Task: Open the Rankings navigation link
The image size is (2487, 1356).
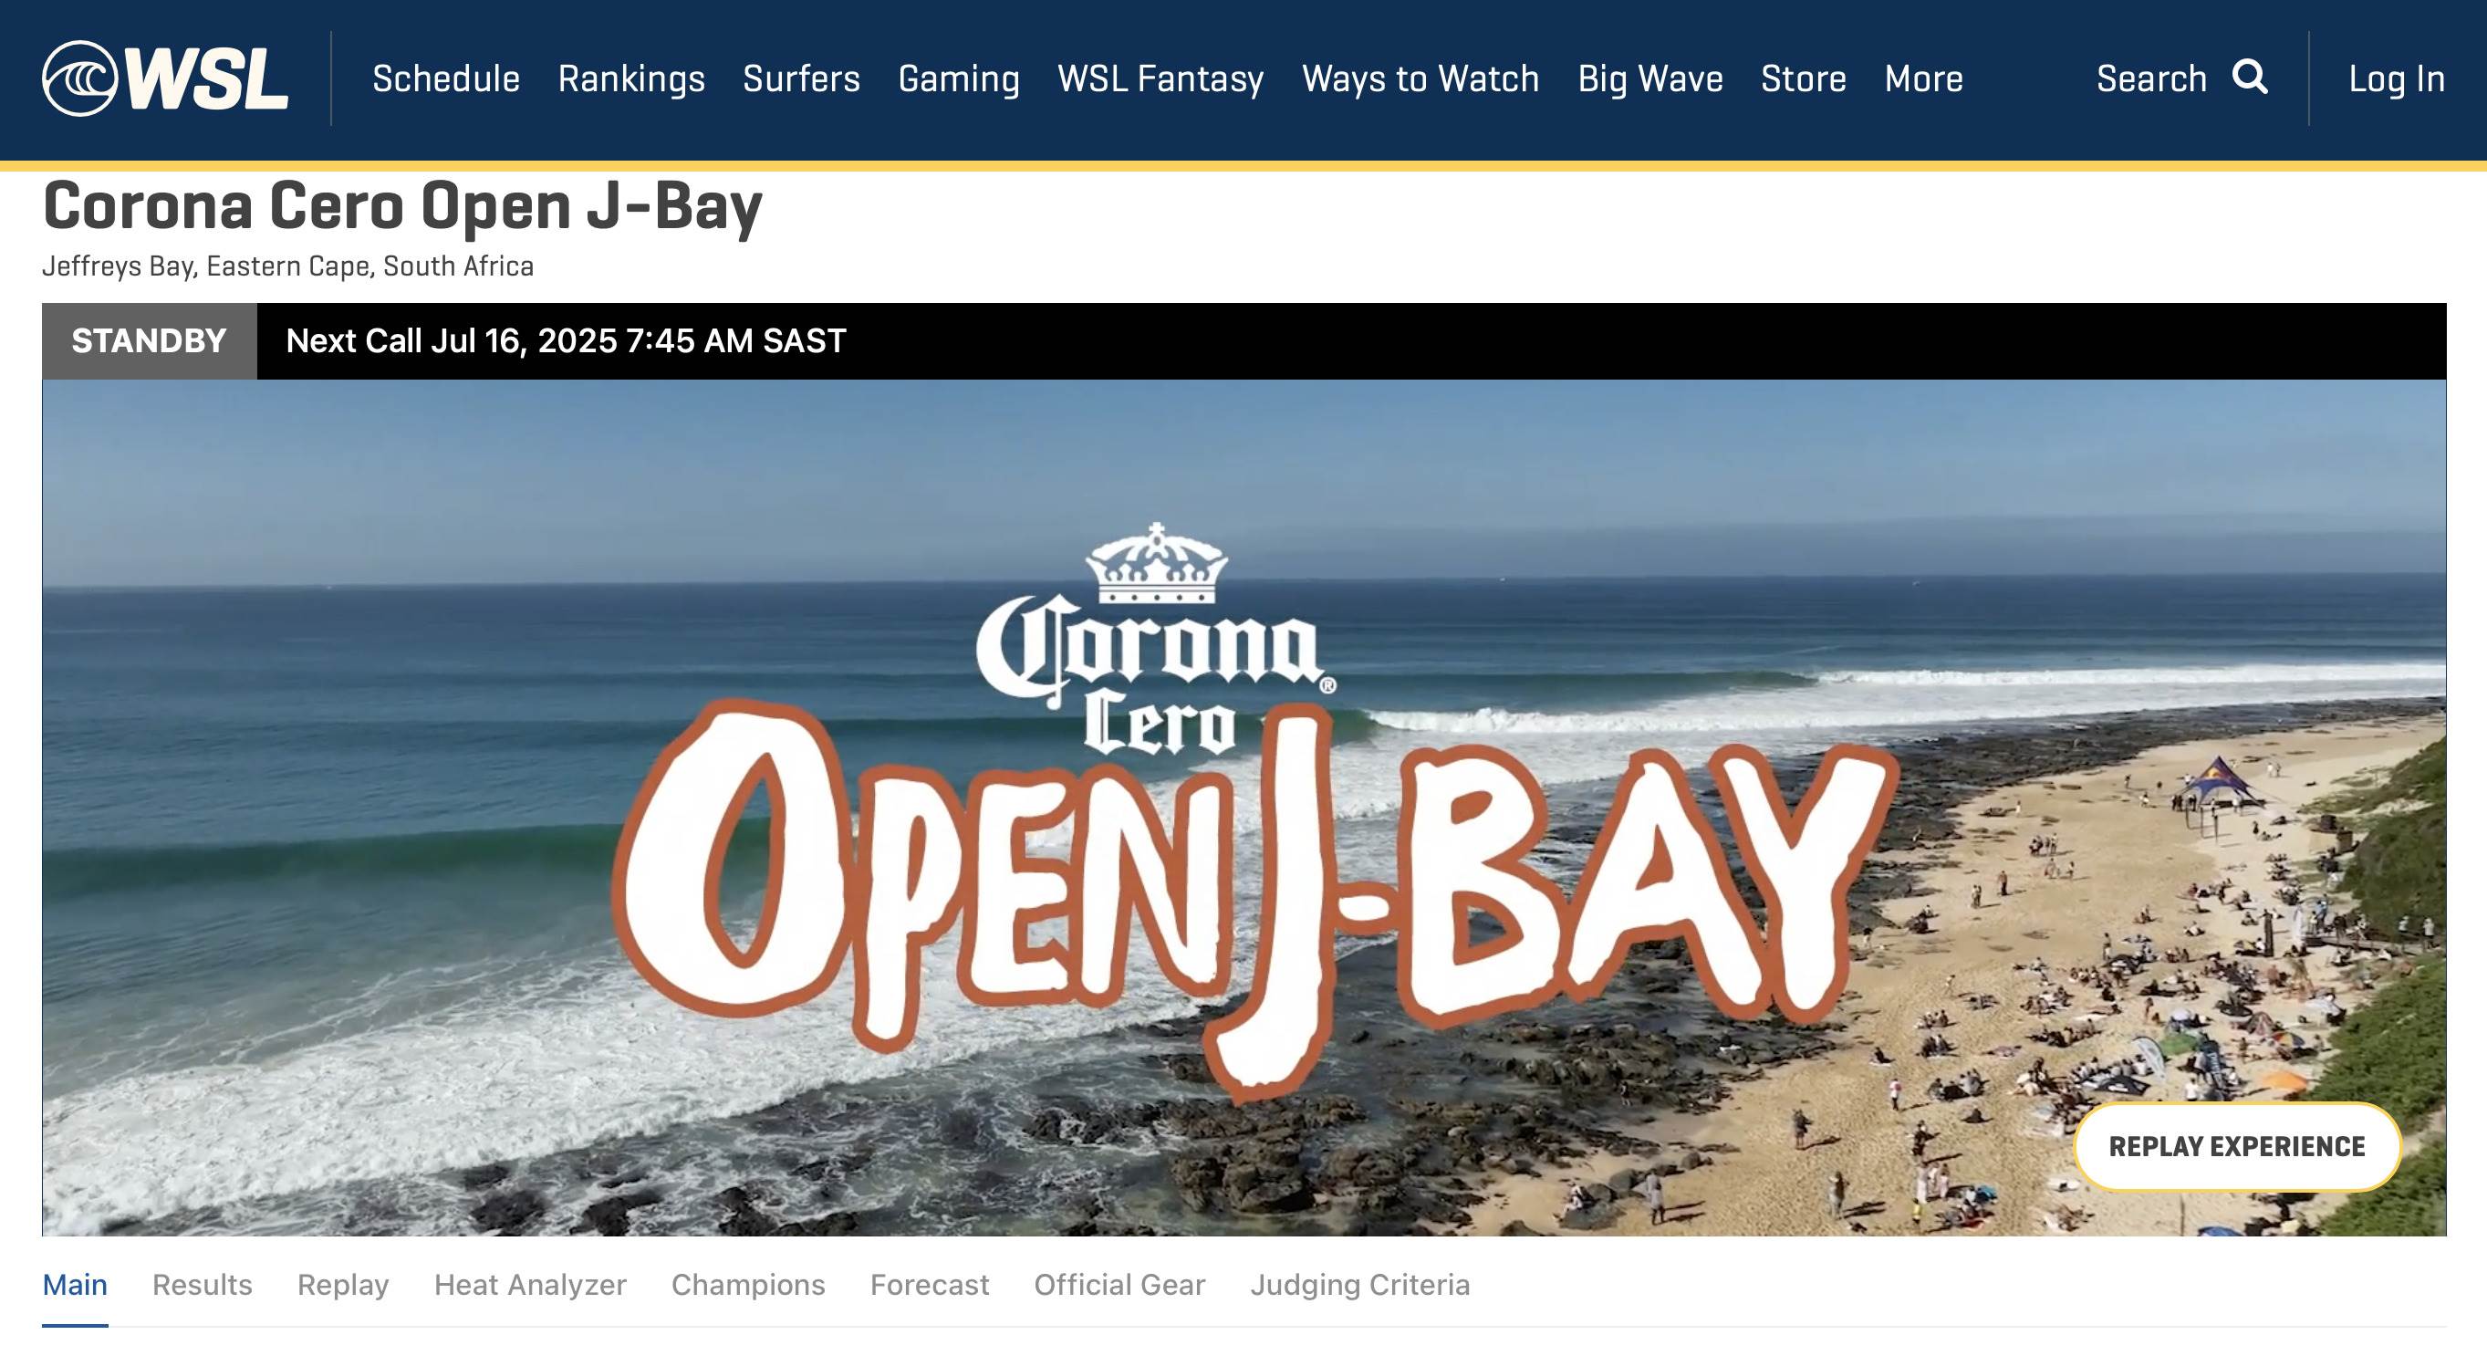Action: click(631, 78)
